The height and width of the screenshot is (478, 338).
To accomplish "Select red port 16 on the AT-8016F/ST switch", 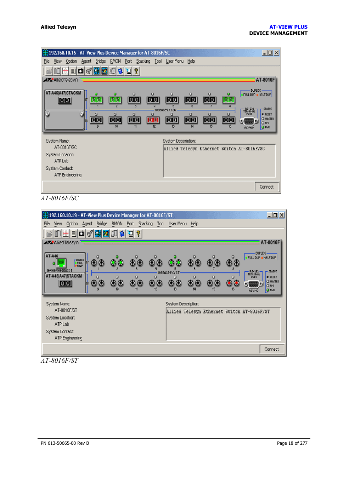I will tap(233, 283).
